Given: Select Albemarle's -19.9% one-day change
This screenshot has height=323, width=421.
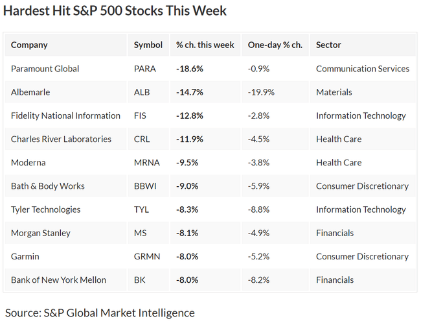Looking at the screenshot, I should (261, 92).
